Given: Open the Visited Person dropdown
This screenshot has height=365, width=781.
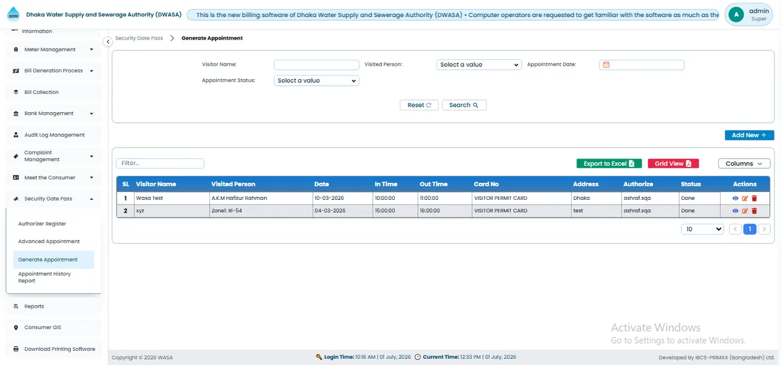Looking at the screenshot, I should 479,65.
